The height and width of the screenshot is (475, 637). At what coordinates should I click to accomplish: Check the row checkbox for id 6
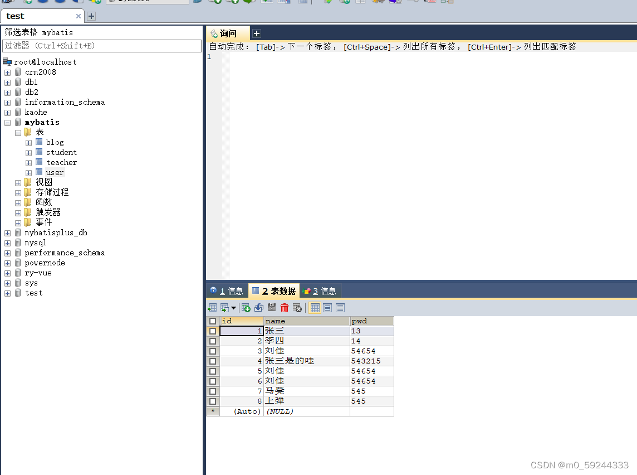click(213, 381)
